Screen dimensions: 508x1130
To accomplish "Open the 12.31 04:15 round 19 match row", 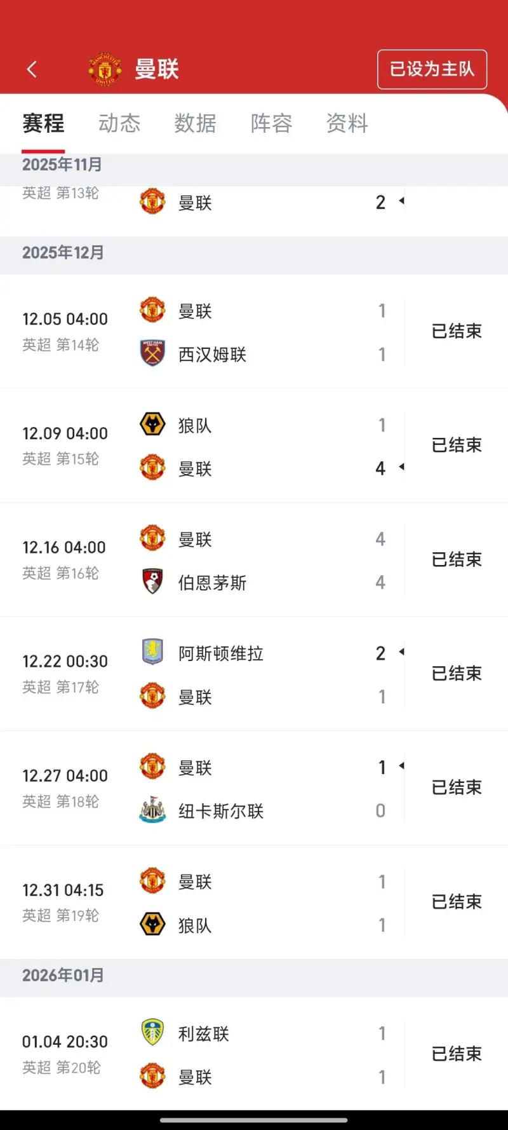I will 254,902.
